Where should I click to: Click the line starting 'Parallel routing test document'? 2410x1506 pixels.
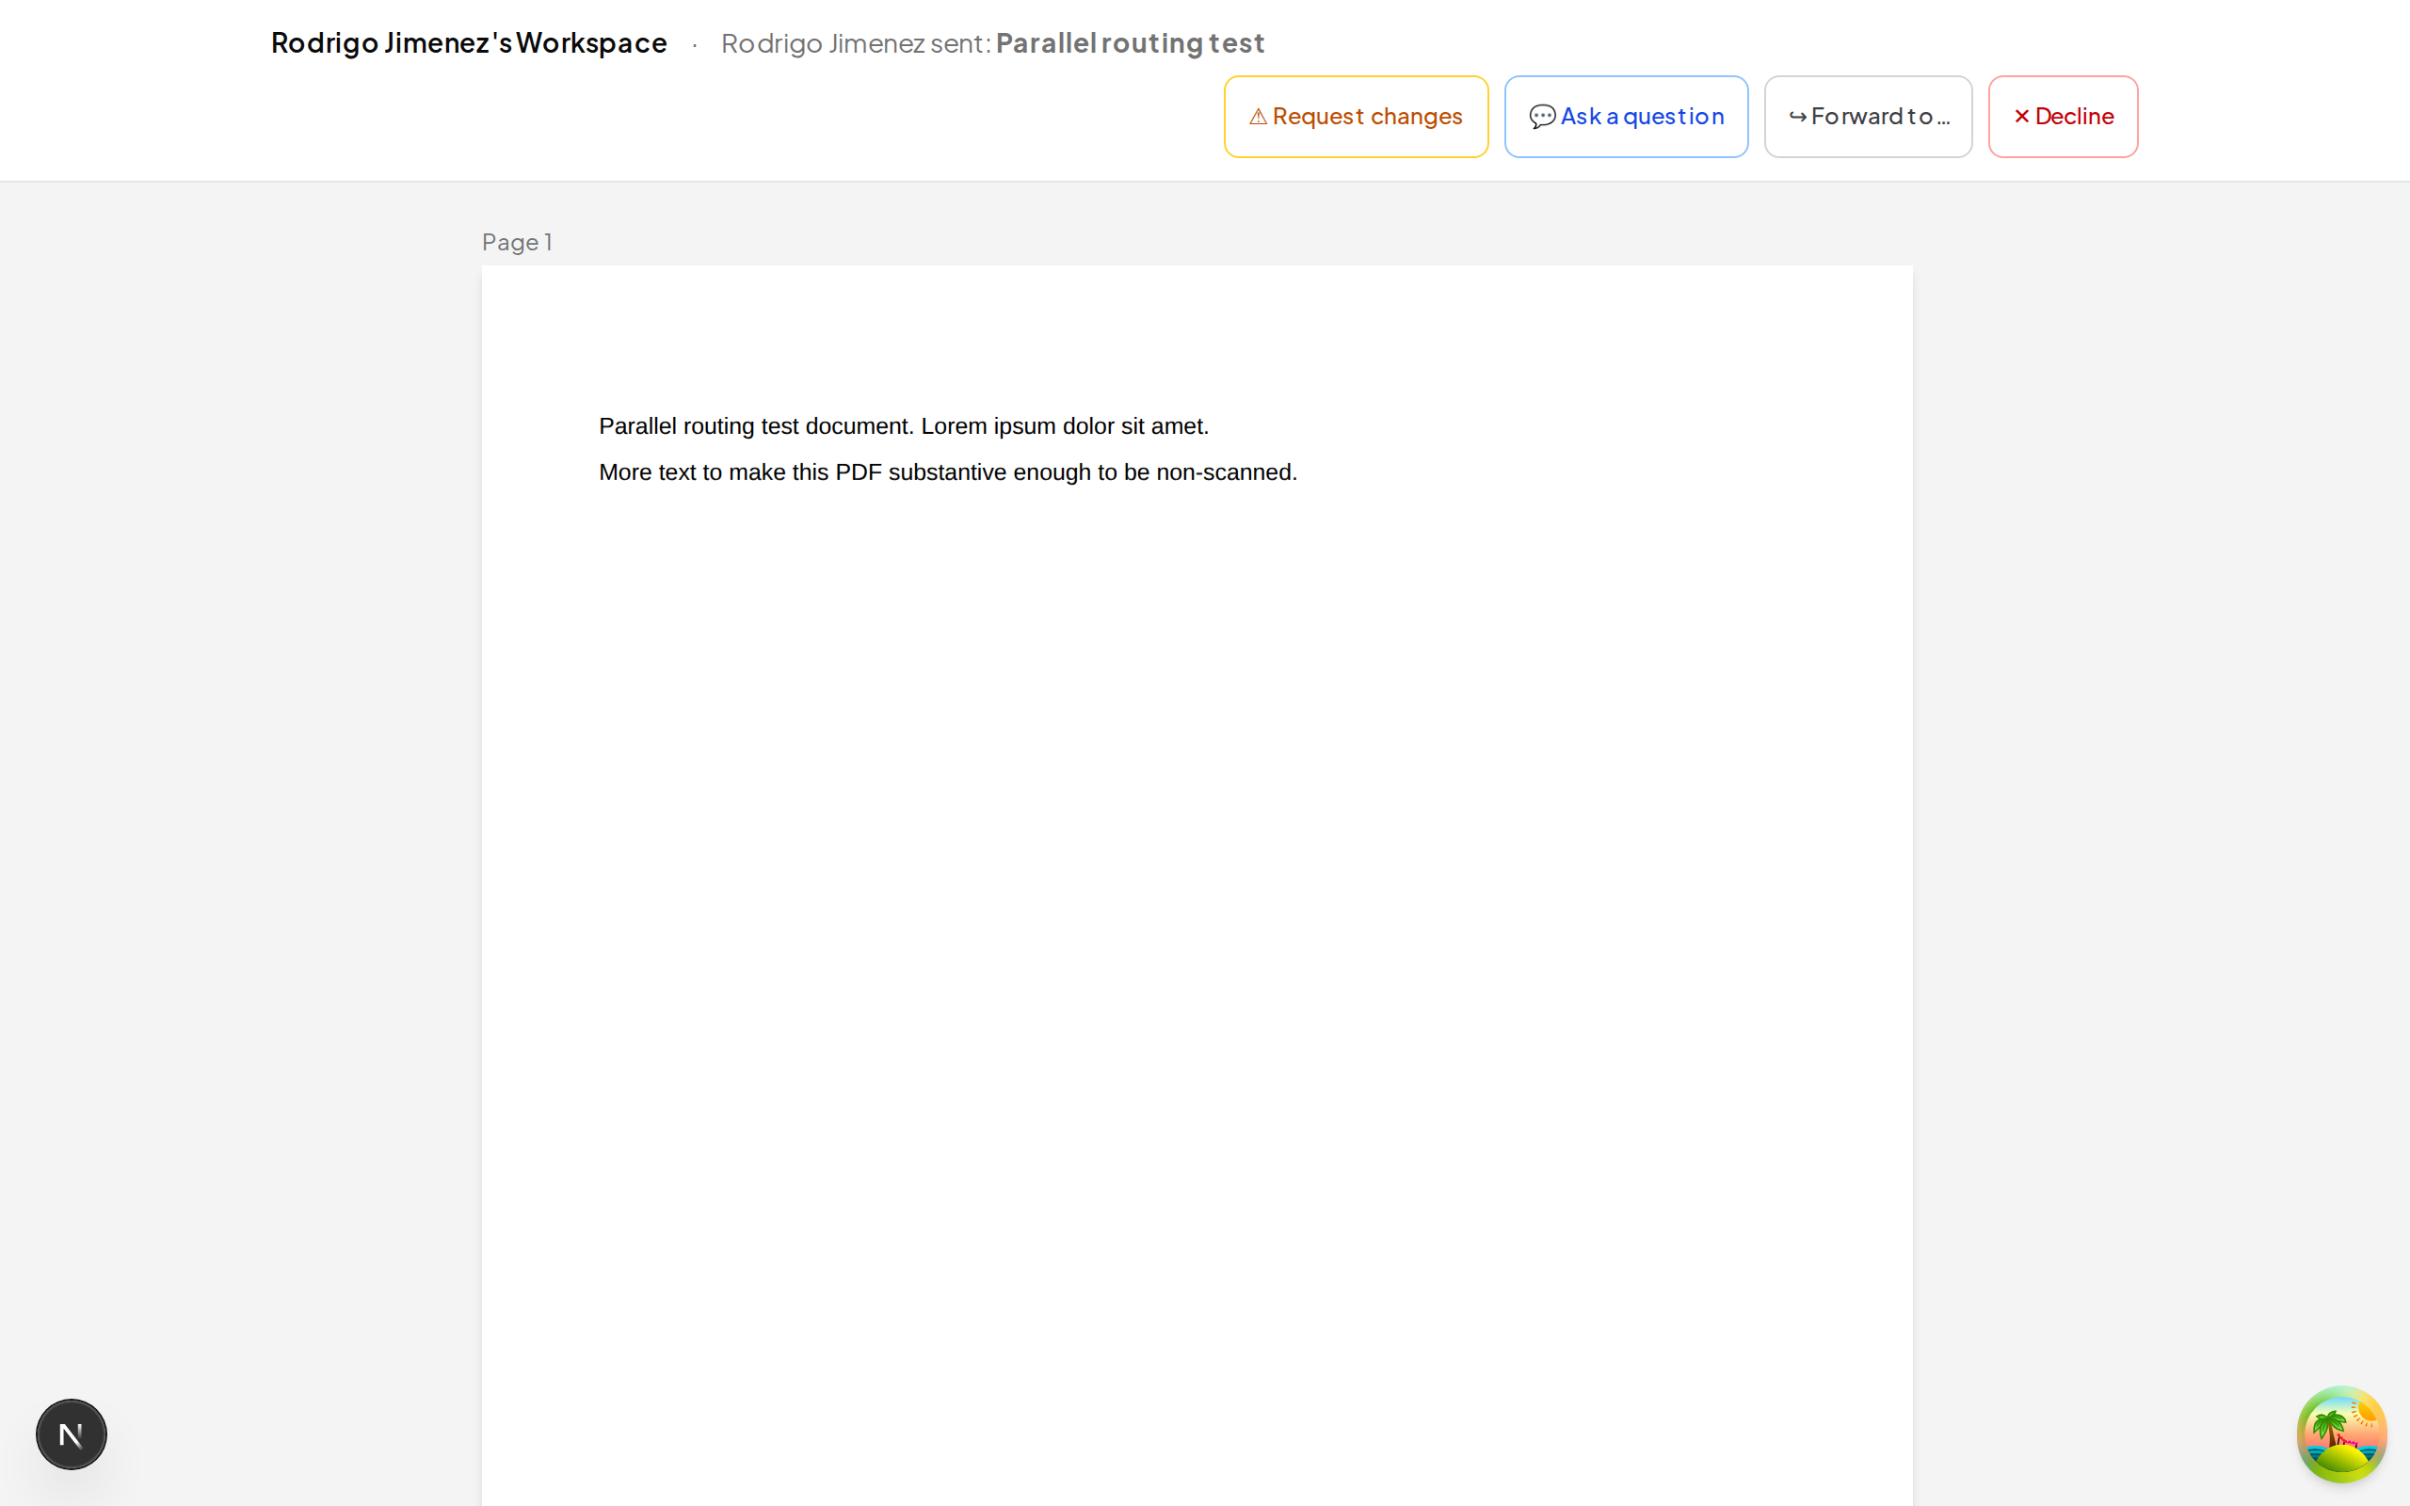point(903,426)
